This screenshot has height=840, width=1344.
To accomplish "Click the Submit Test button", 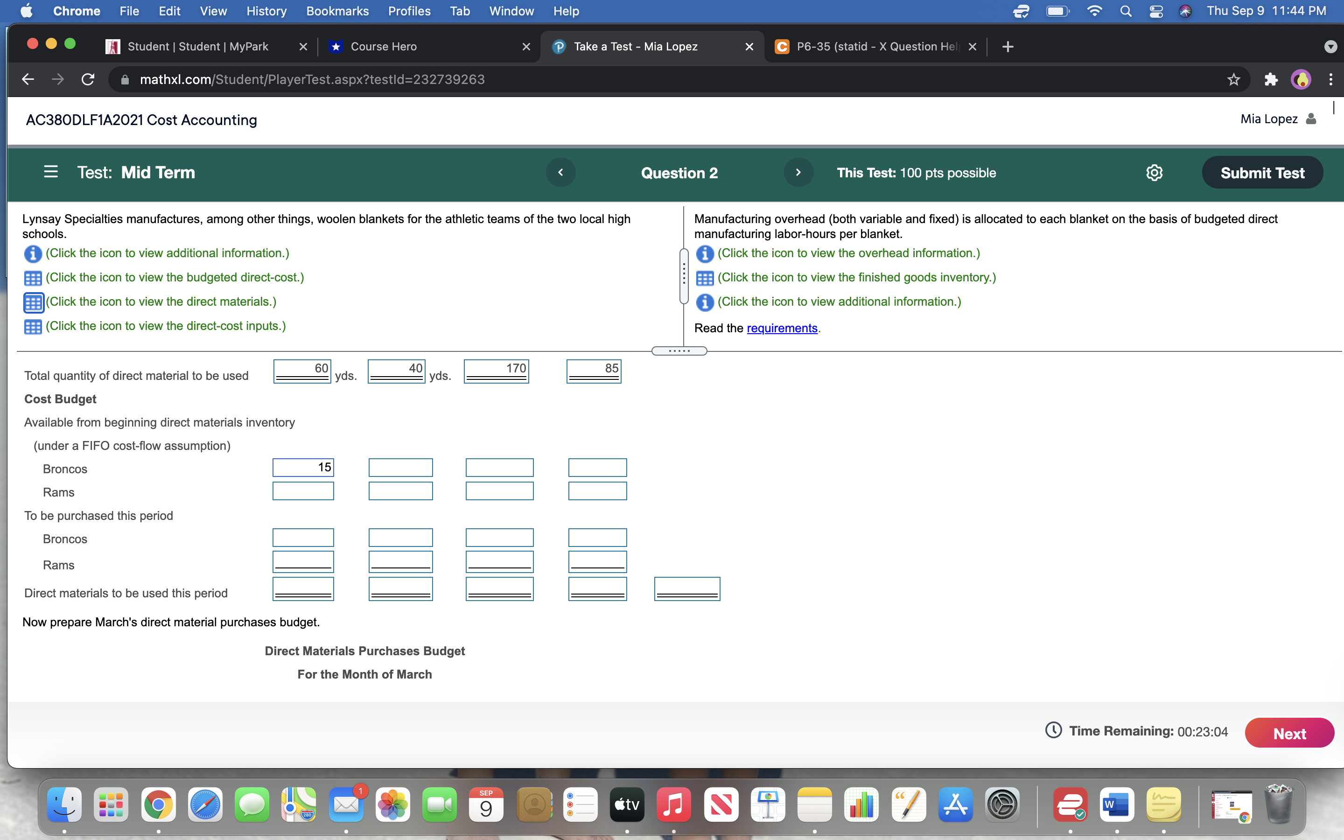I will pyautogui.click(x=1262, y=173).
